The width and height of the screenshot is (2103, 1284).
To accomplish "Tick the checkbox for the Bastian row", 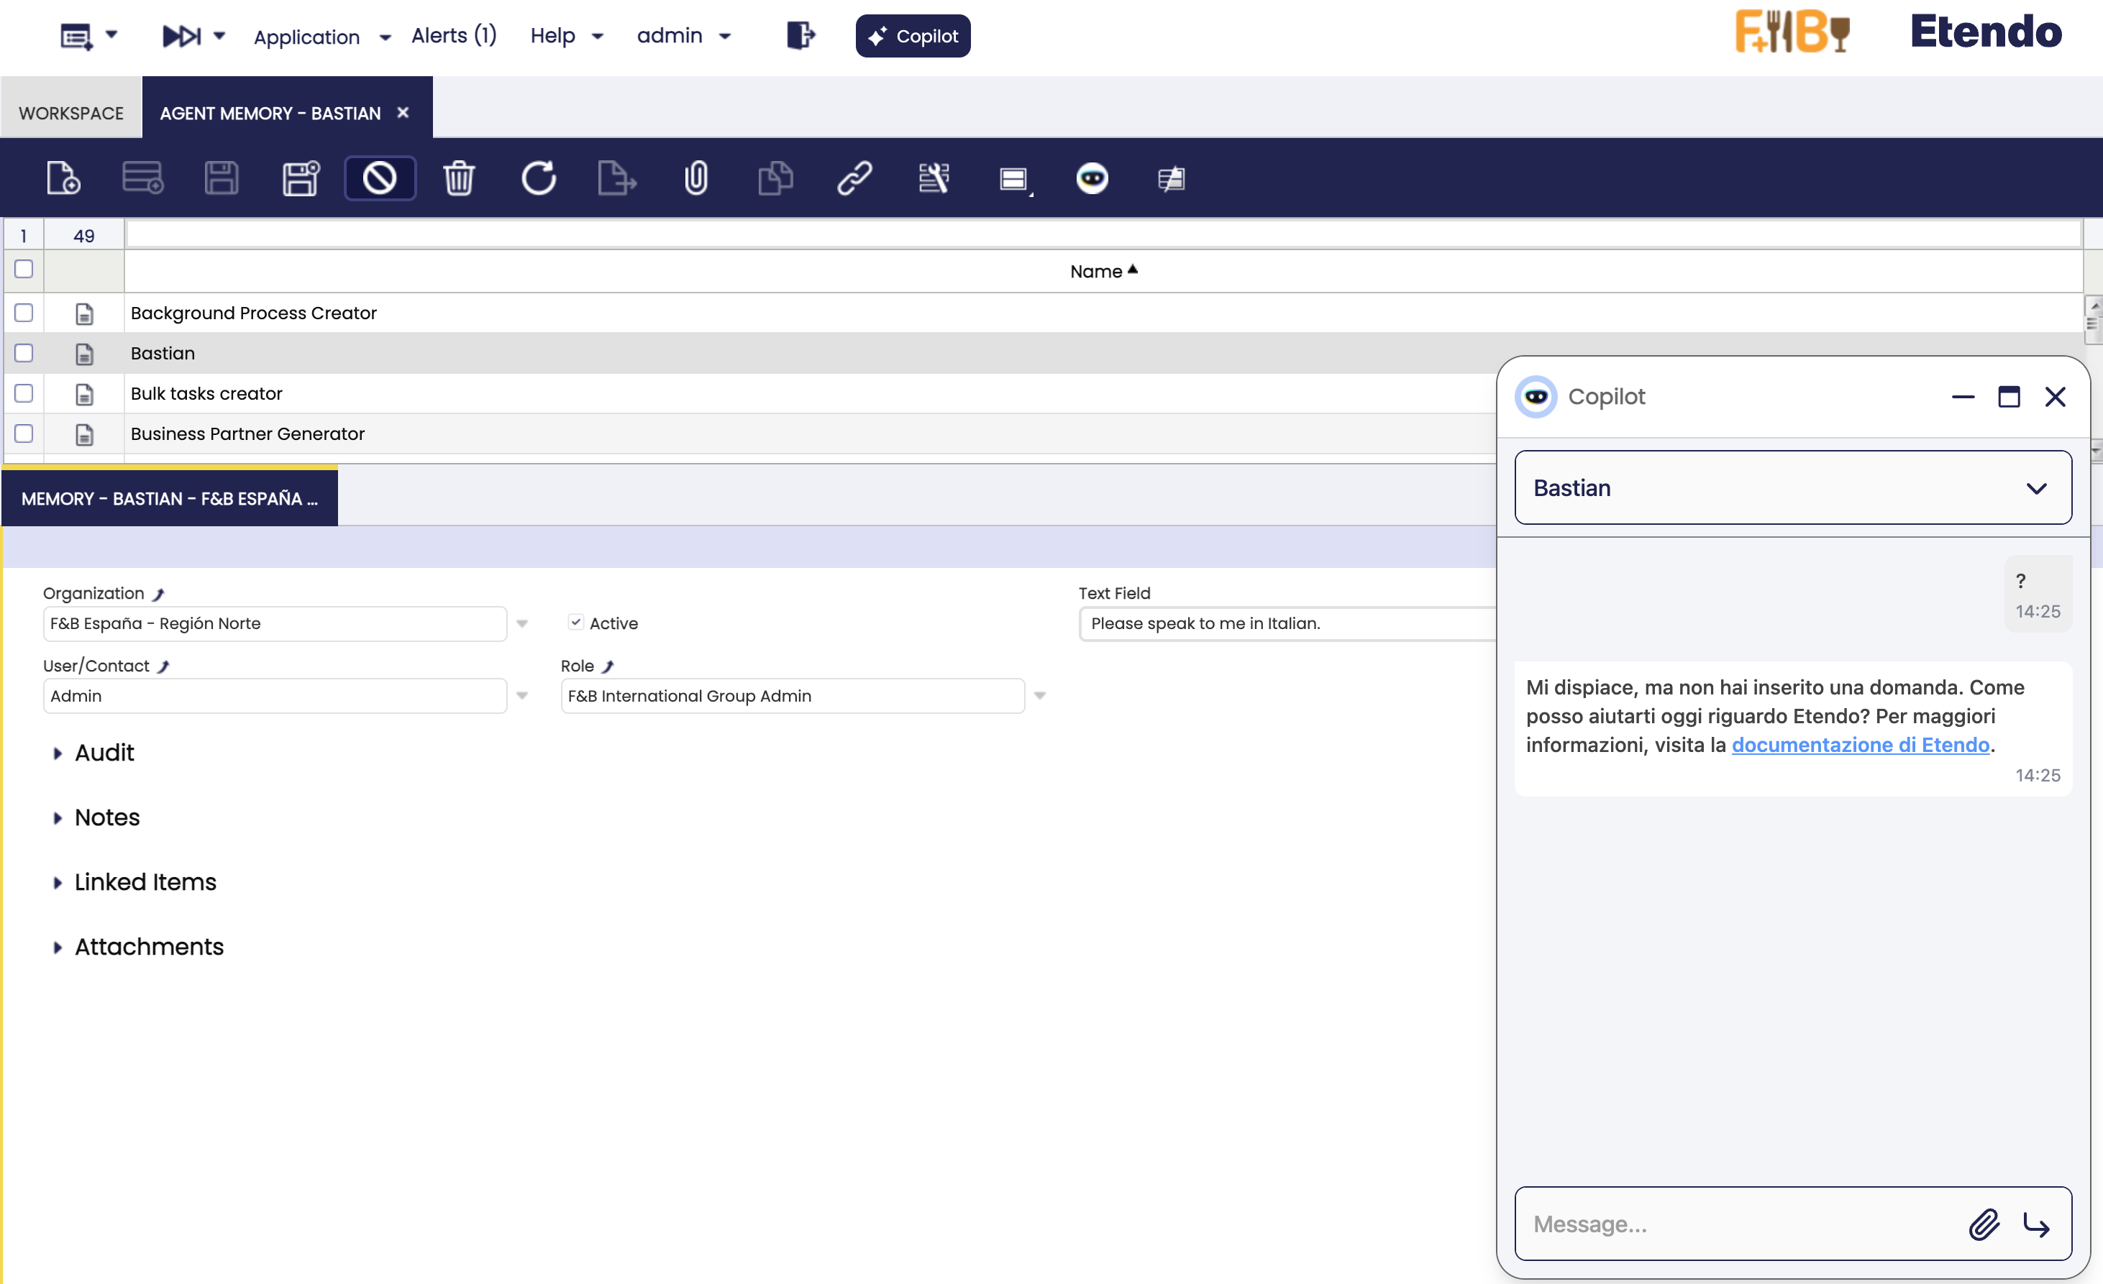I will coord(24,353).
